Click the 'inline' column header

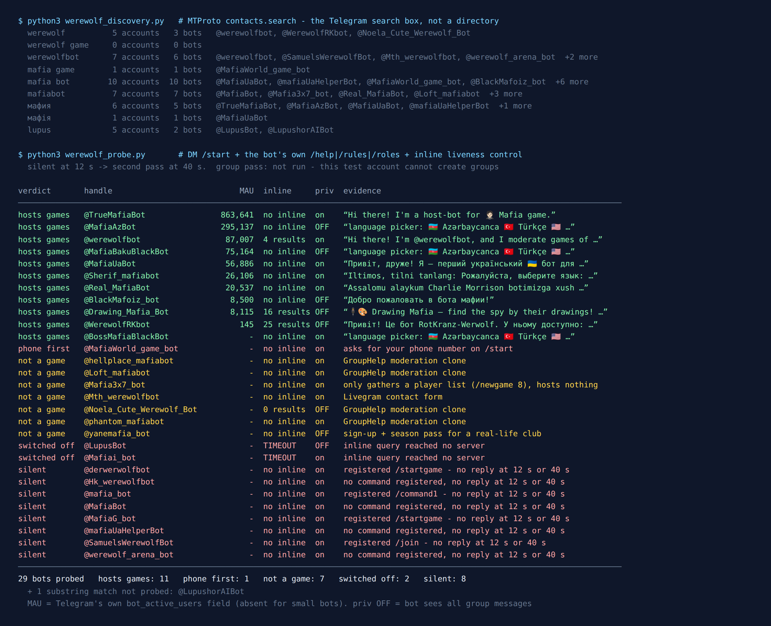(x=277, y=191)
